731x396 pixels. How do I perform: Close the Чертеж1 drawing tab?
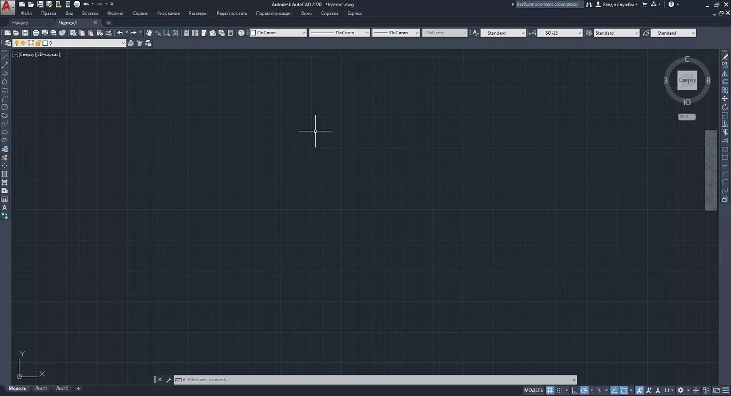click(95, 22)
